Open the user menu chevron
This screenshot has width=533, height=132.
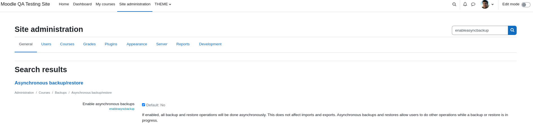(492, 4)
